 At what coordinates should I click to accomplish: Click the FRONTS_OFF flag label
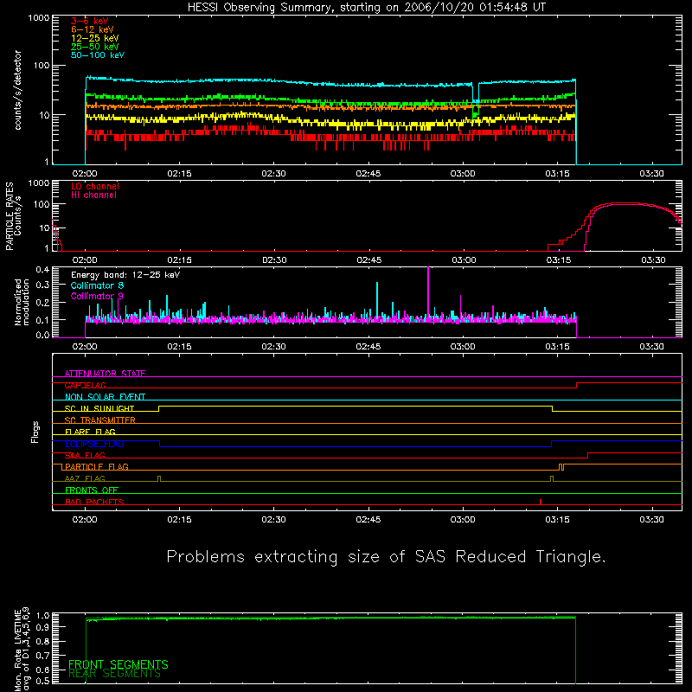[x=92, y=490]
